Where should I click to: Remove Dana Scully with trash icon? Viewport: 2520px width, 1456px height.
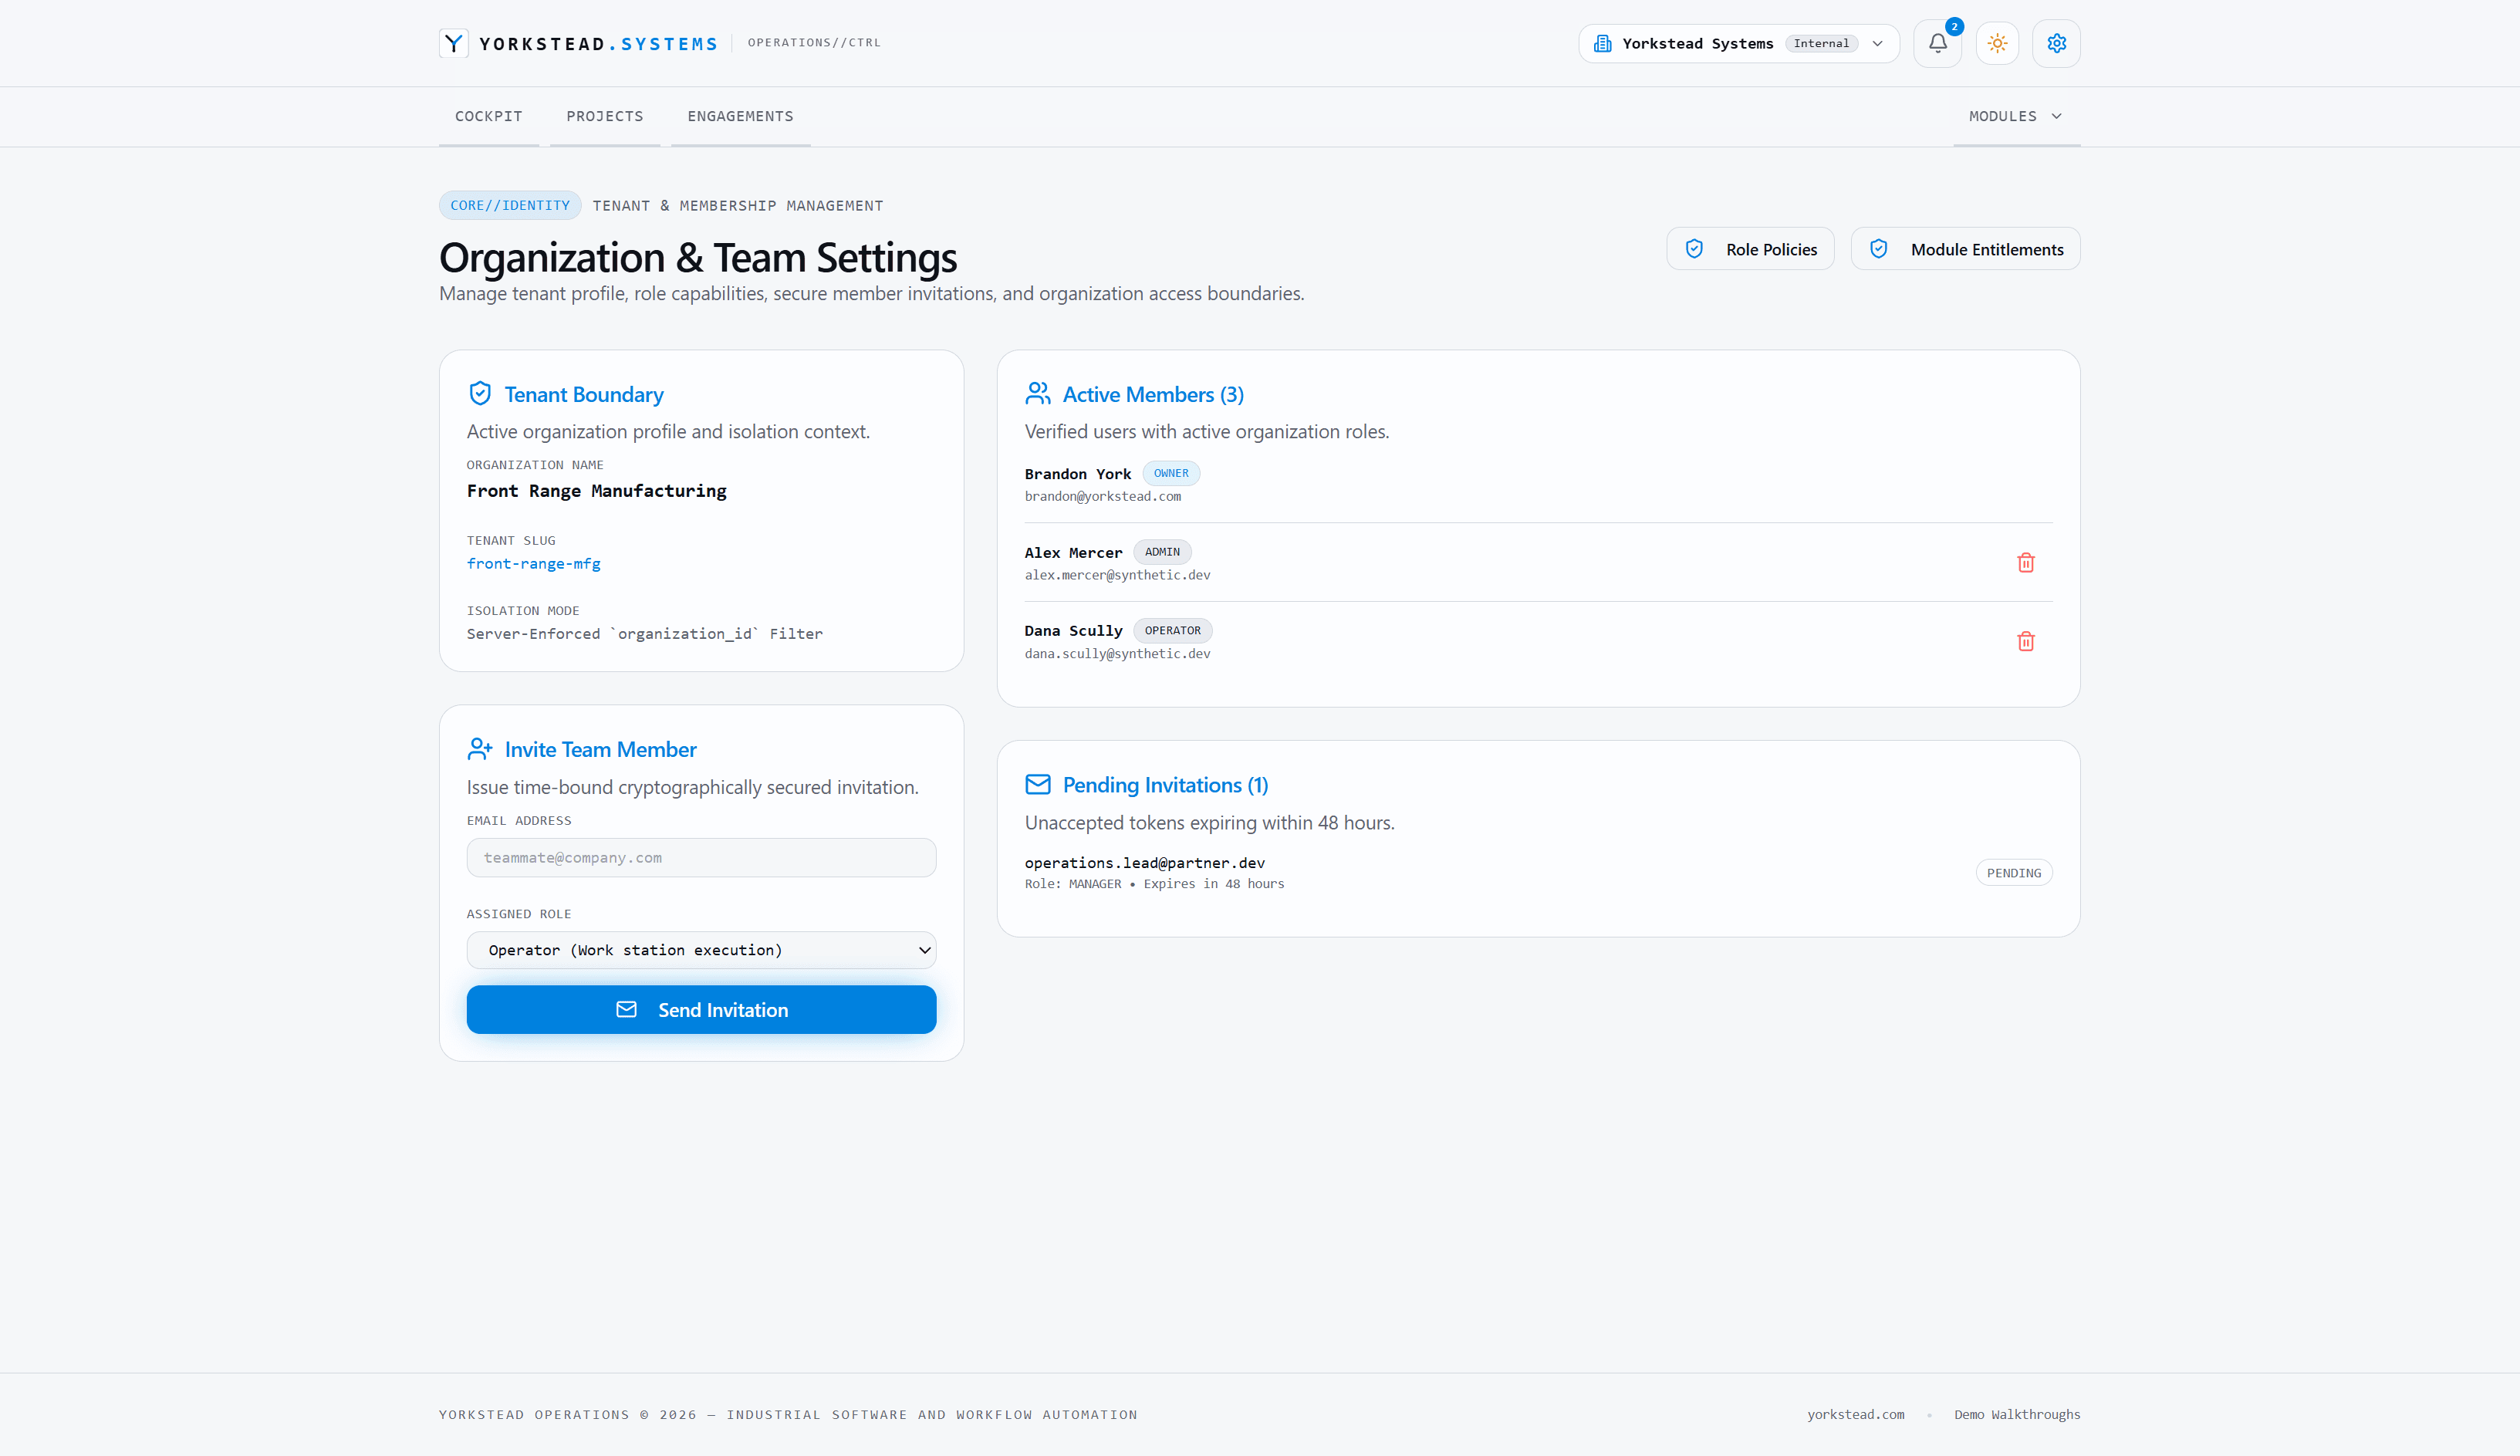(2025, 641)
